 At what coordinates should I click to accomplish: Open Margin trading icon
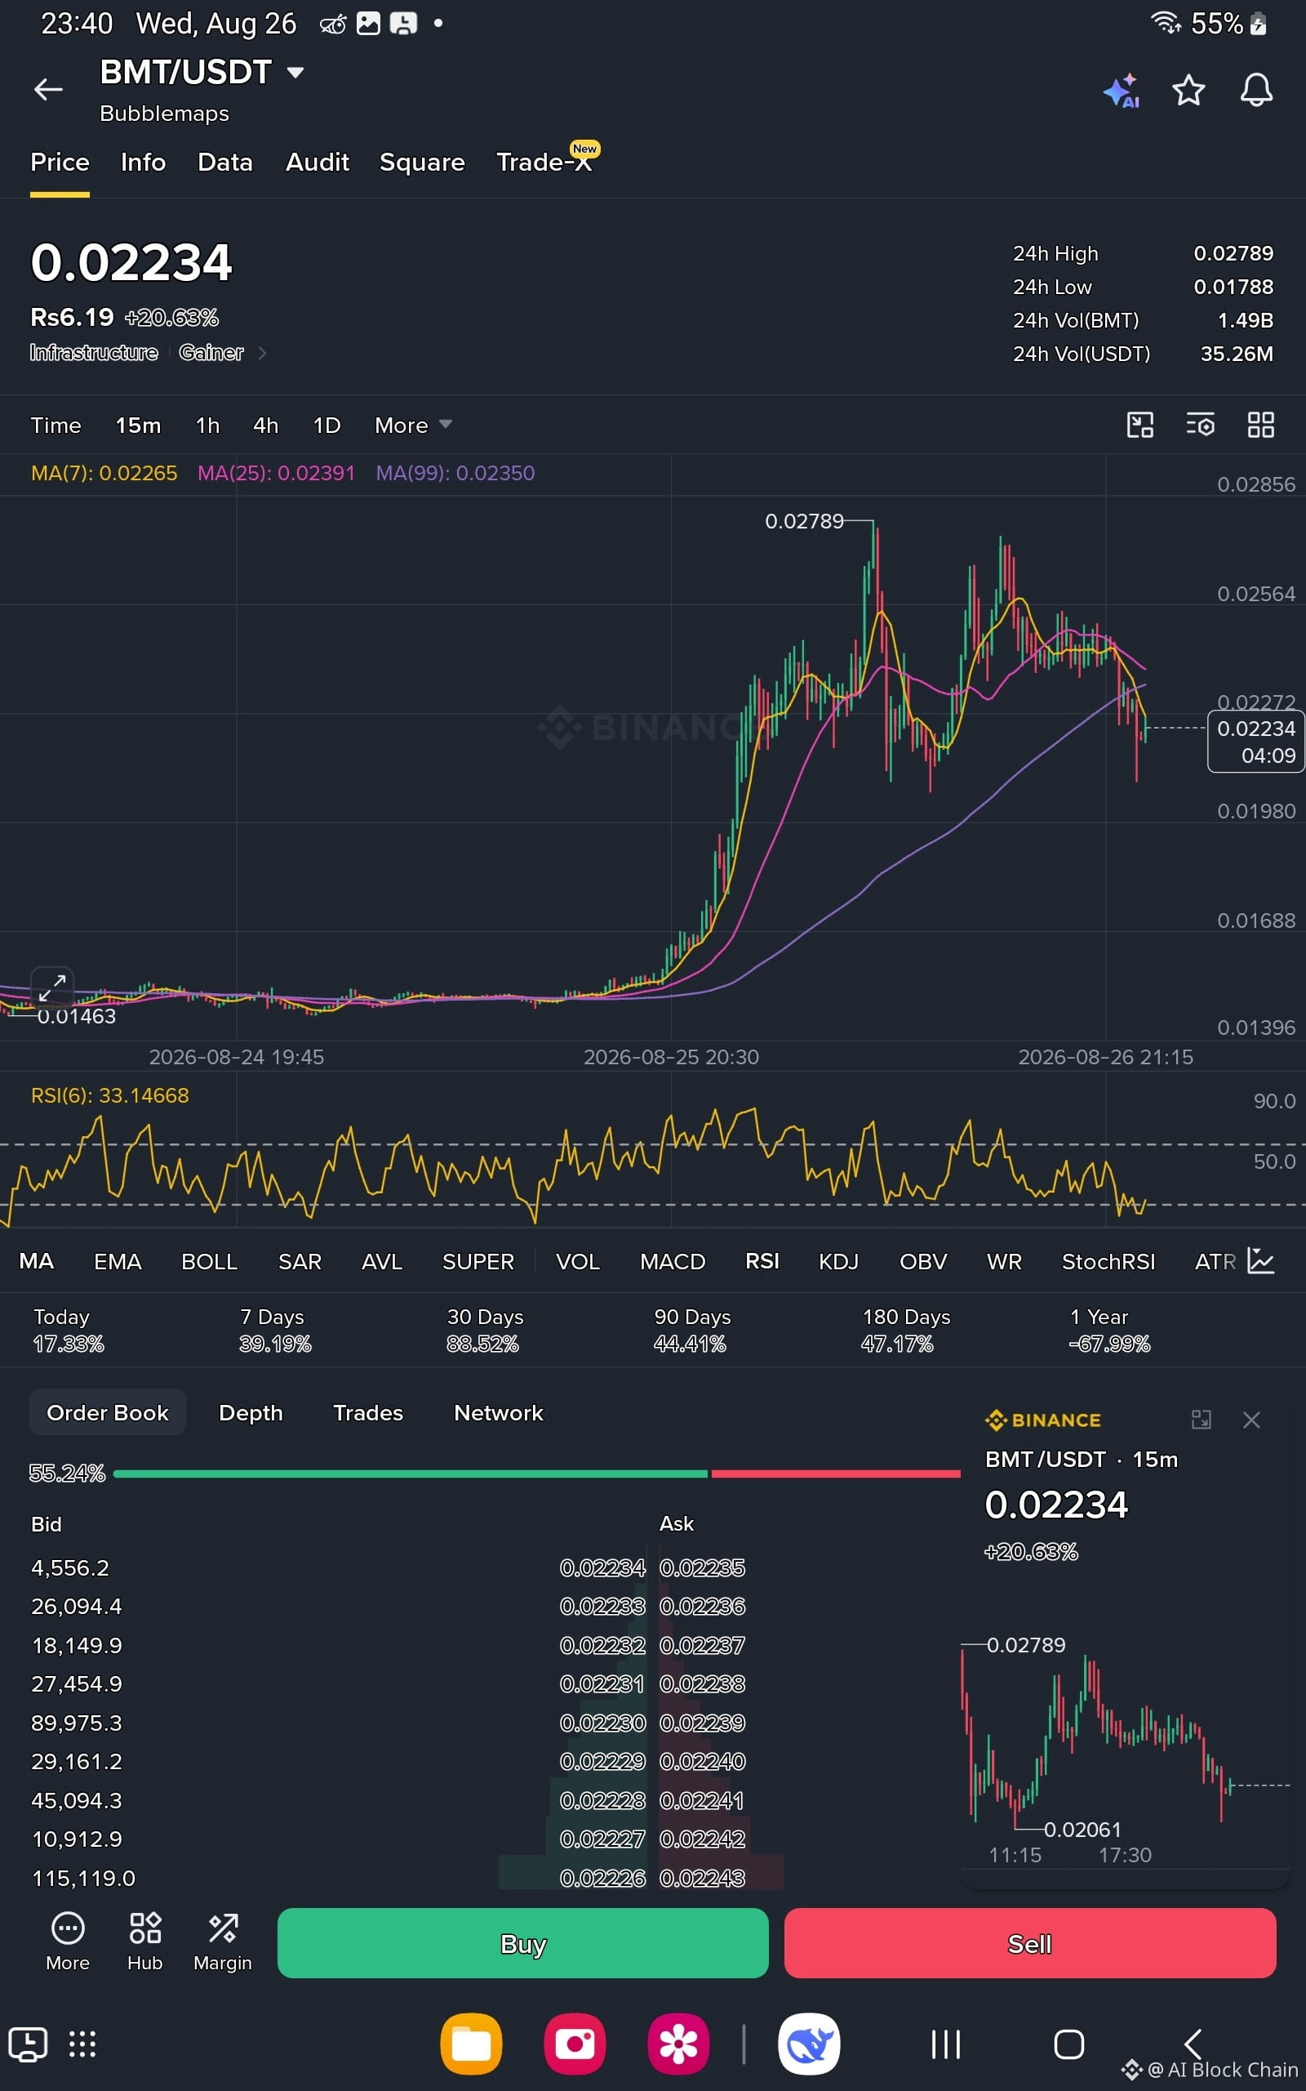click(223, 1941)
